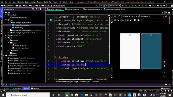This screenshot has width=173, height=97.
Task: Click the Debug app bug icon
Action: (133, 6)
